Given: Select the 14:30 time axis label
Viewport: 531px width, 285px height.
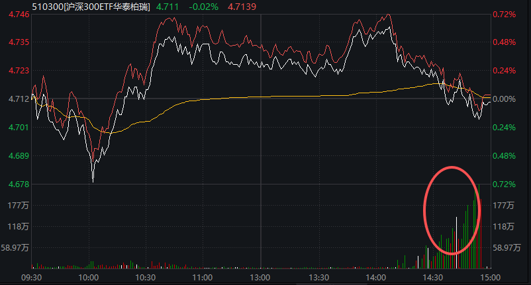Looking at the screenshot, I should tap(433, 278).
